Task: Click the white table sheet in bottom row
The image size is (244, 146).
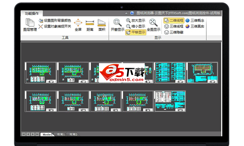Action: (170, 101)
